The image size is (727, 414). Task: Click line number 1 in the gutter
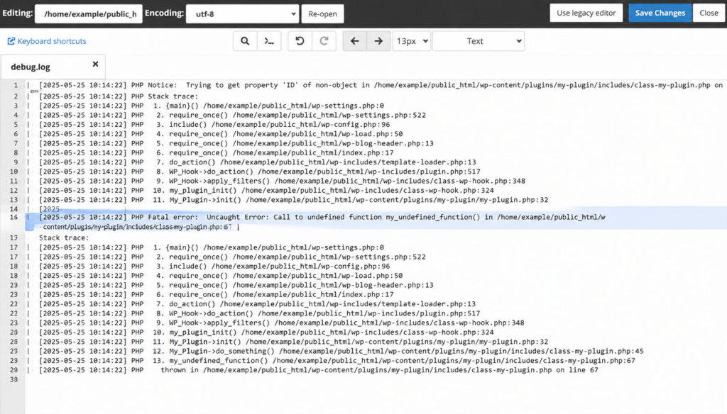pyautogui.click(x=16, y=85)
